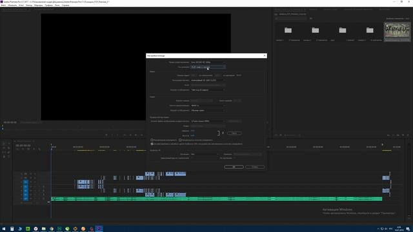This screenshot has width=413, height=232.
Task: Select the long green audio clip in timeline
Action: [x=217, y=199]
